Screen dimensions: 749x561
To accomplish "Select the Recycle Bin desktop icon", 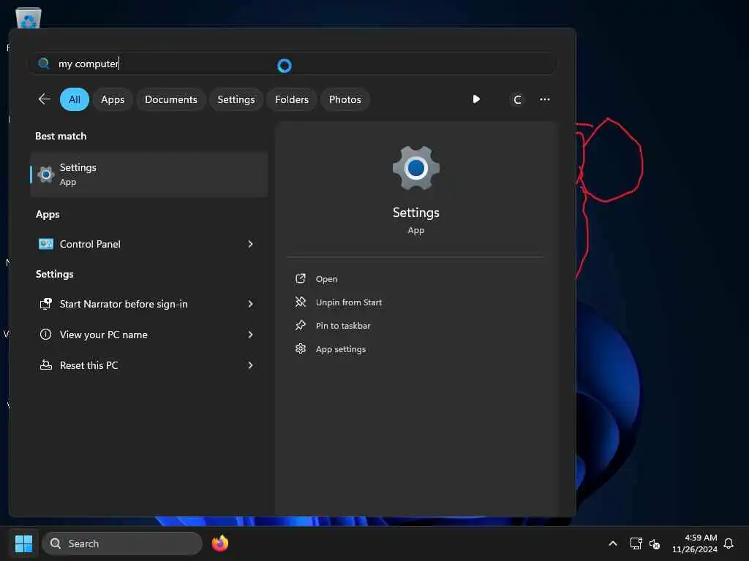I will pos(29,18).
